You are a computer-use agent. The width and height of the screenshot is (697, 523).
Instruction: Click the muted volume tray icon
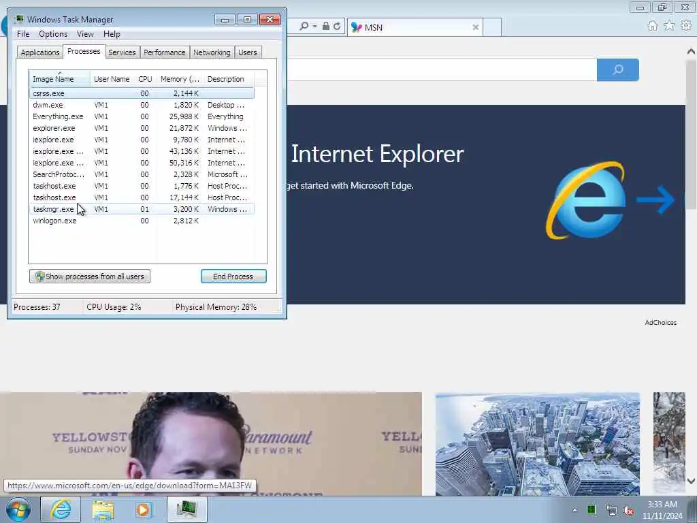click(628, 510)
